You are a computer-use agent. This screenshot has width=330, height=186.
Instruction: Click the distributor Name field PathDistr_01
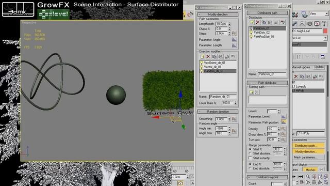tap(272, 74)
